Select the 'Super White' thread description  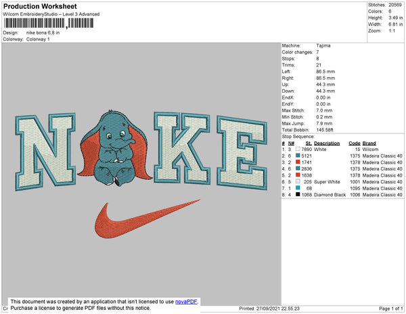click(327, 182)
